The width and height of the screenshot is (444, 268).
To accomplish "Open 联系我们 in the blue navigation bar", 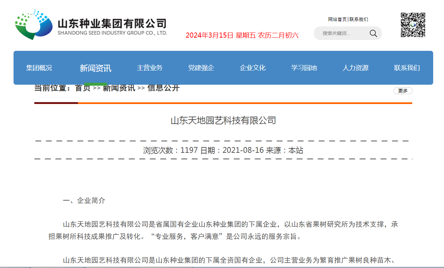I will [x=407, y=68].
